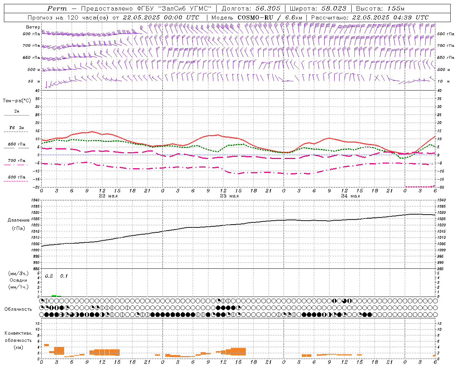Screen dimensions: 456x365
Task: Click the "(км)" unit under convective cloudiness
Action: pos(19,347)
